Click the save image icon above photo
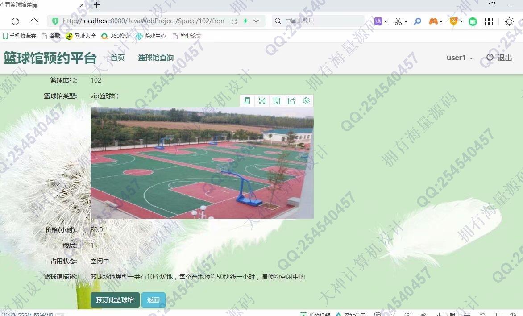This screenshot has height=316, width=523. pyautogui.click(x=277, y=101)
